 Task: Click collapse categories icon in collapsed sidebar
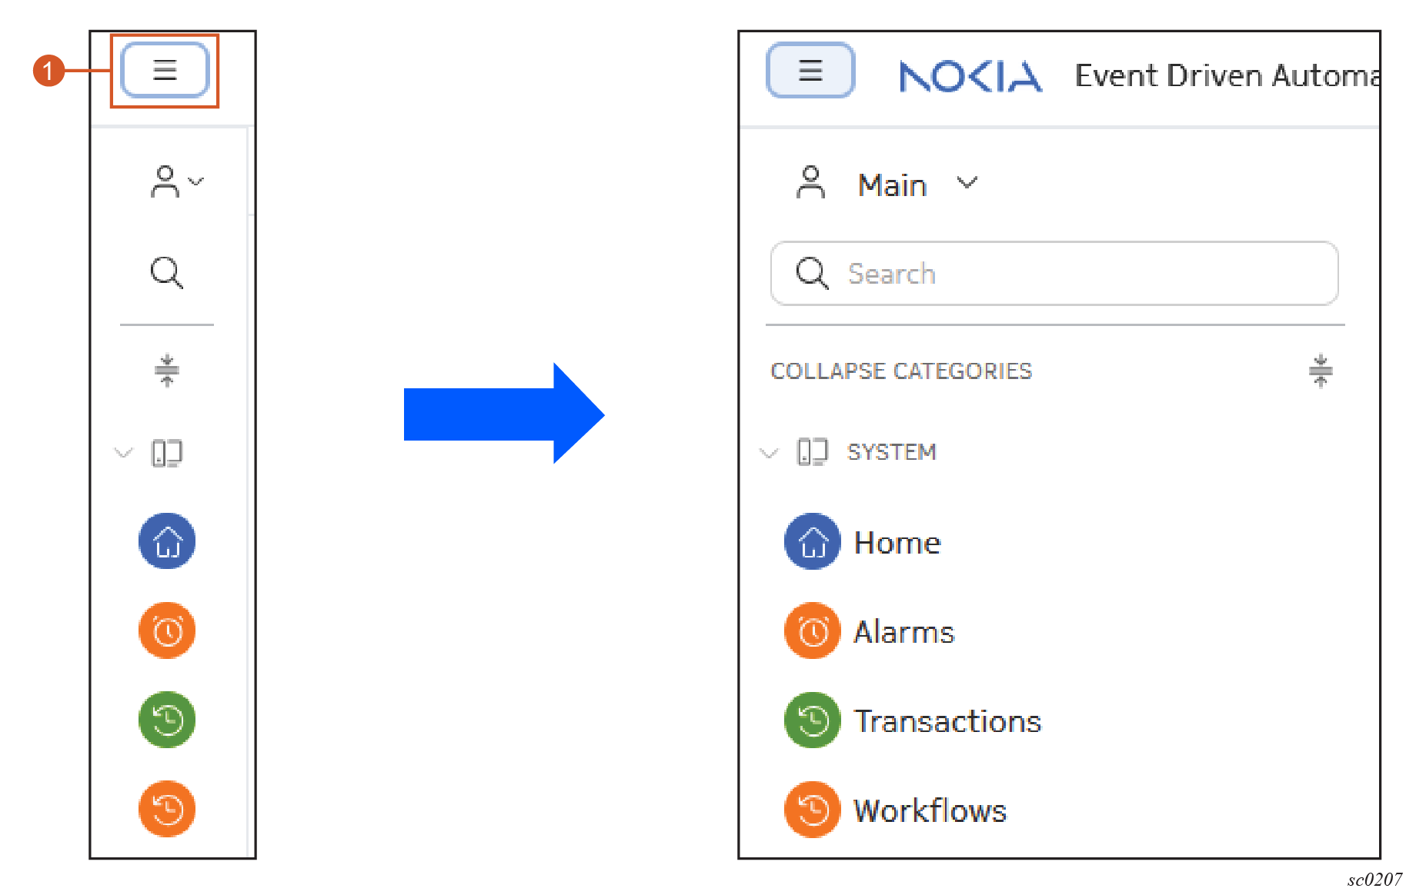tap(167, 371)
